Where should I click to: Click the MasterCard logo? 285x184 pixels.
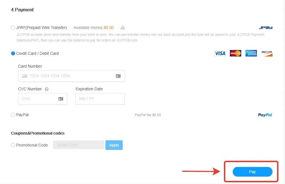[x=235, y=53]
